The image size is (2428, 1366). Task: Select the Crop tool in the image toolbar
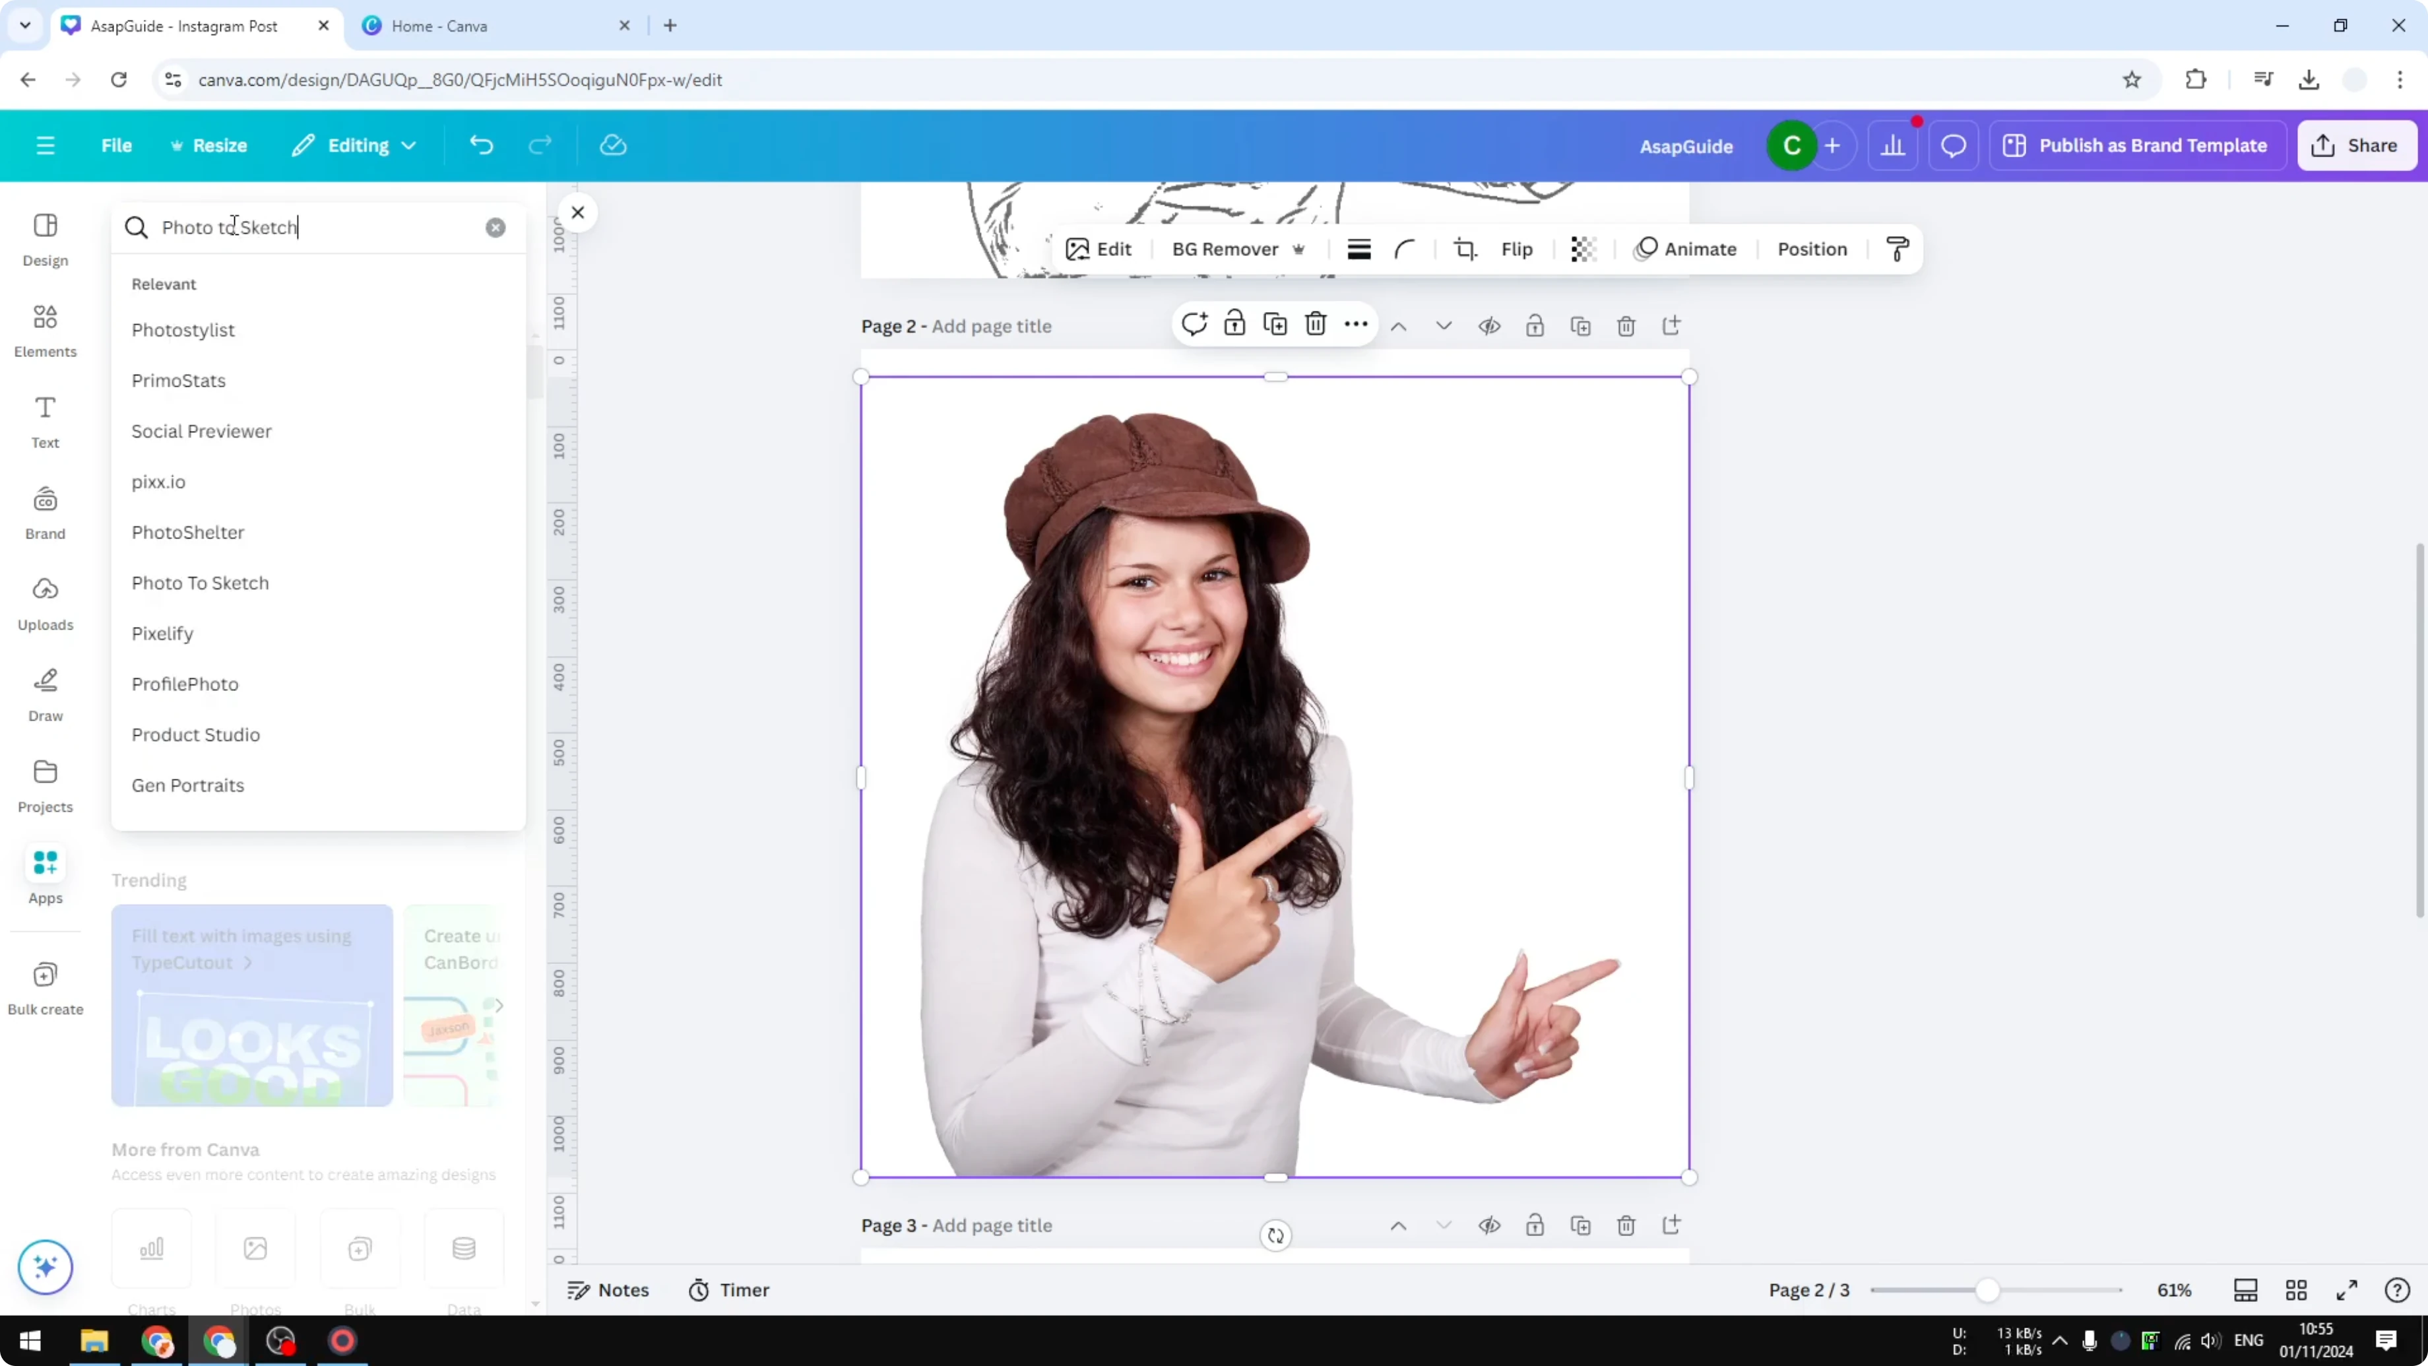point(1465,249)
